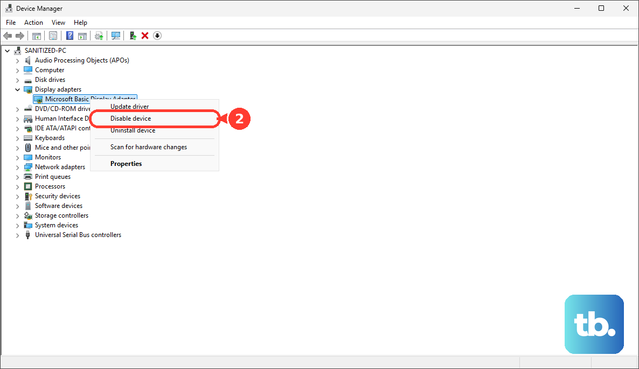Screen dimensions: 639x369
Task: Click the Back arrow toolbar icon
Action: point(8,36)
